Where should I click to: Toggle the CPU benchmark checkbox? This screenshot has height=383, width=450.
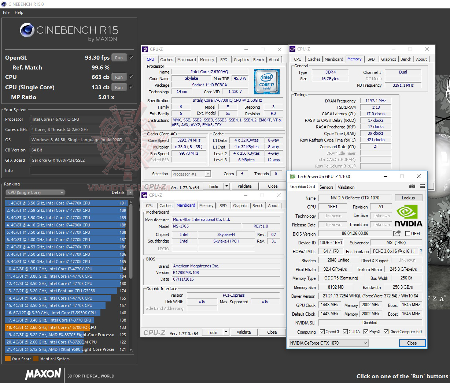coord(131,77)
